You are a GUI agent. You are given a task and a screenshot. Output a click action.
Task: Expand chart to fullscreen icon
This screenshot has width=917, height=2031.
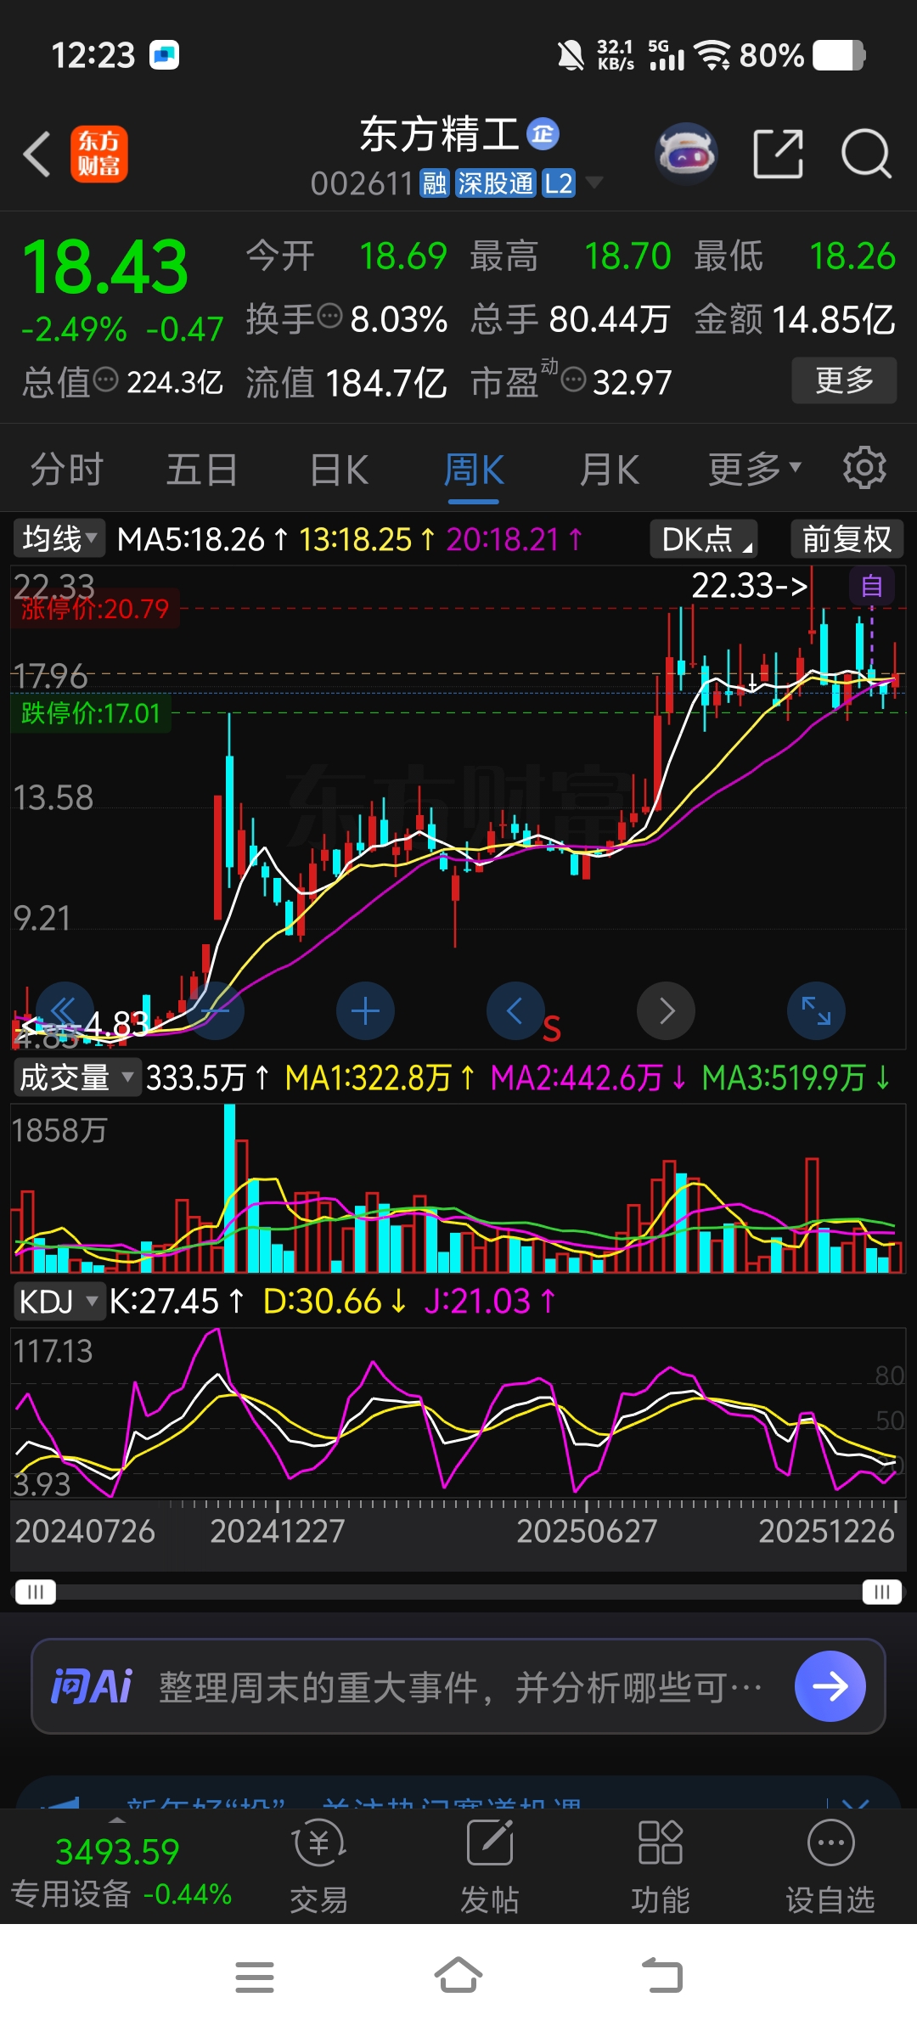[816, 1010]
